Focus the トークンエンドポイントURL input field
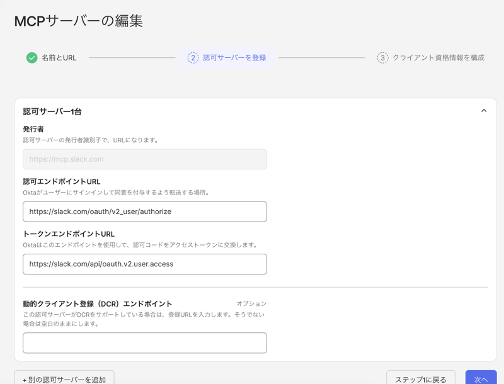 tap(145, 264)
